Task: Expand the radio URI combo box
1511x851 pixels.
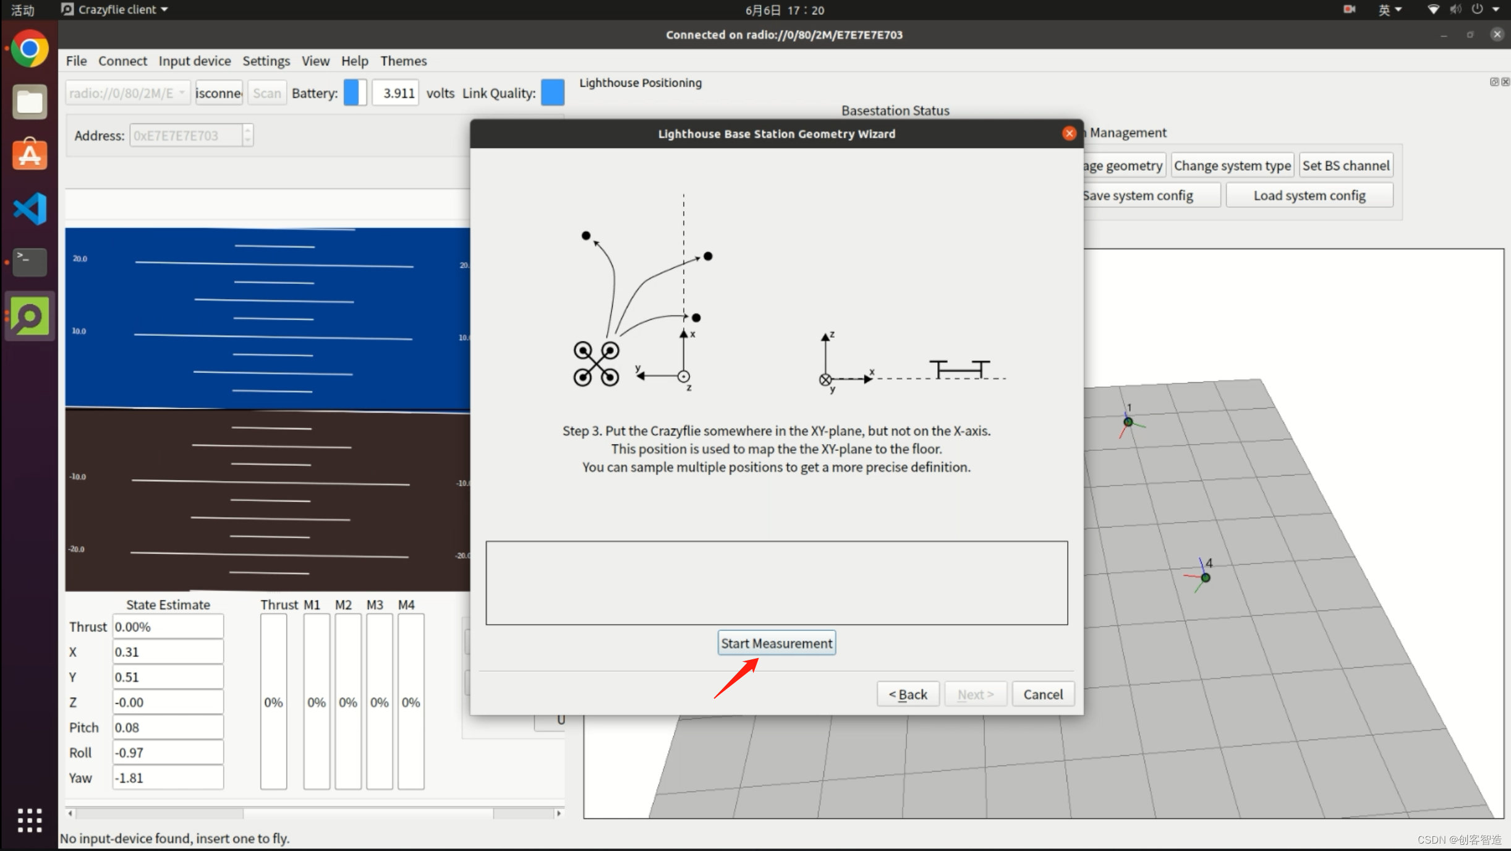Action: (x=182, y=93)
